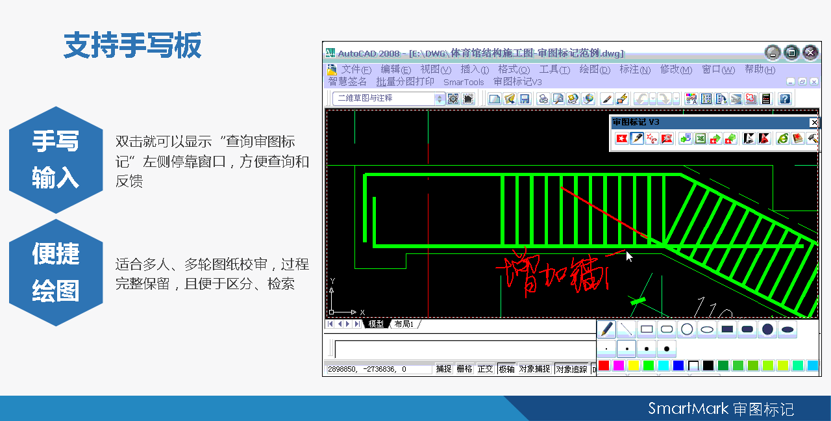The image size is (831, 421).
Task: Open the 标注(N) menu
Action: tap(635, 70)
